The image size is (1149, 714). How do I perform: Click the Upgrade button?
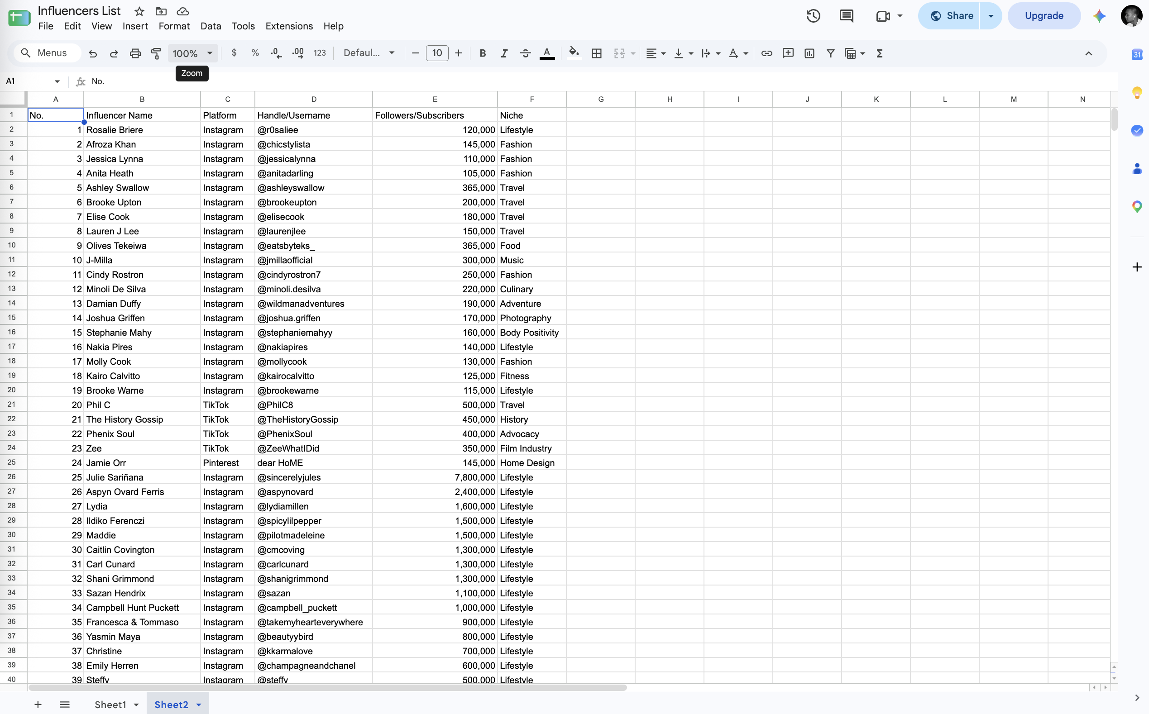click(x=1044, y=16)
